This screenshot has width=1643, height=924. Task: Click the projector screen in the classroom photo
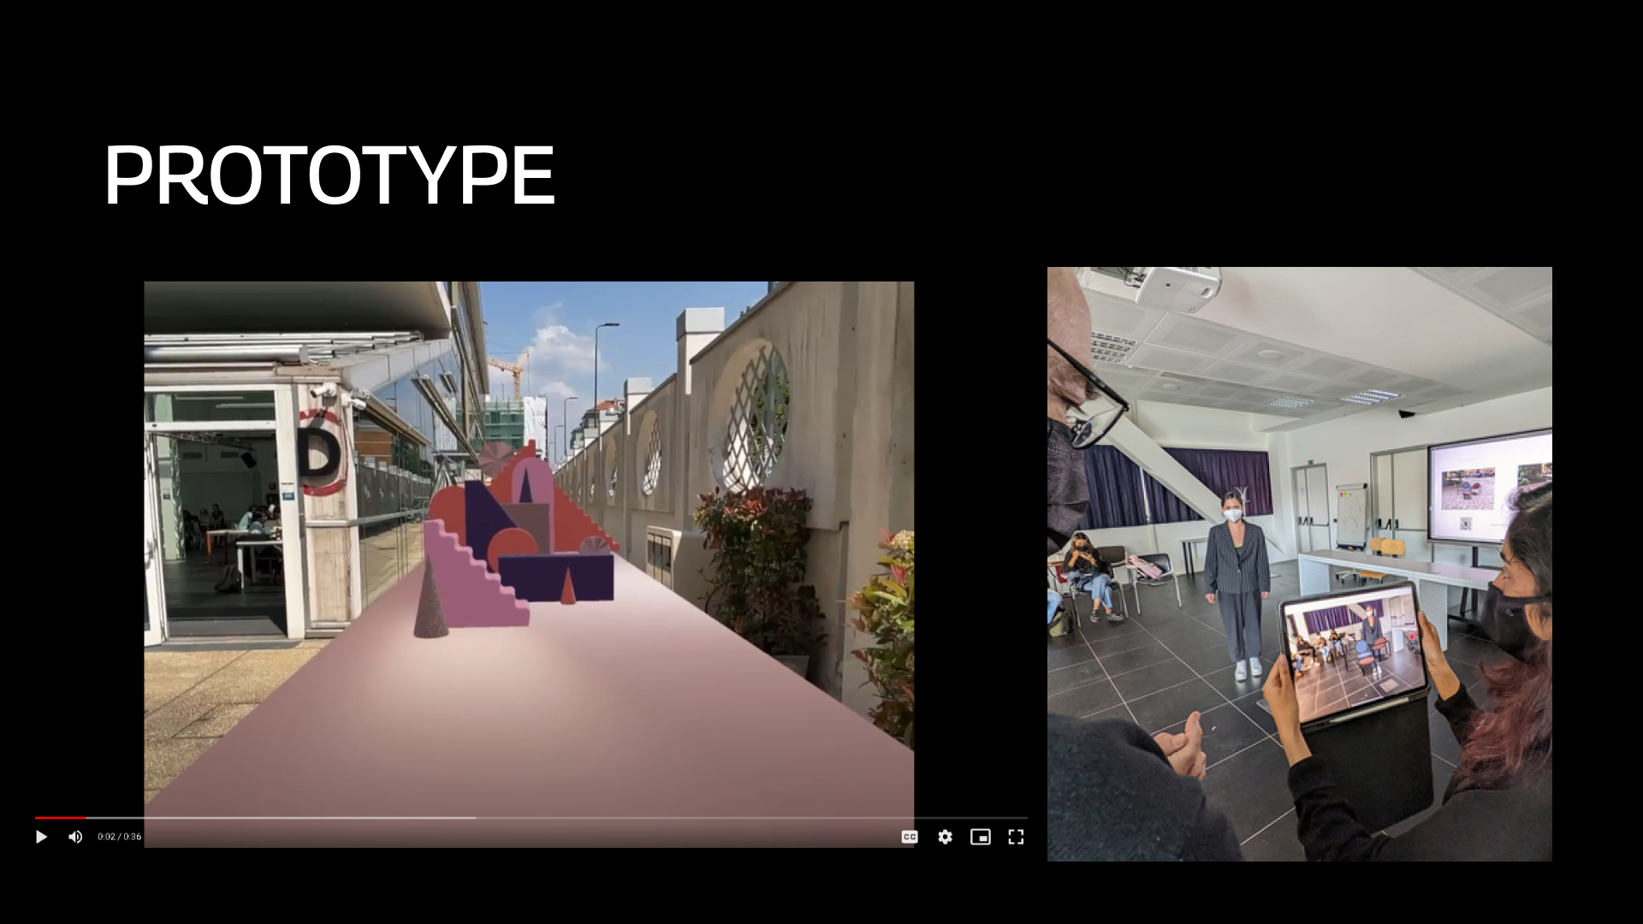(x=1489, y=488)
